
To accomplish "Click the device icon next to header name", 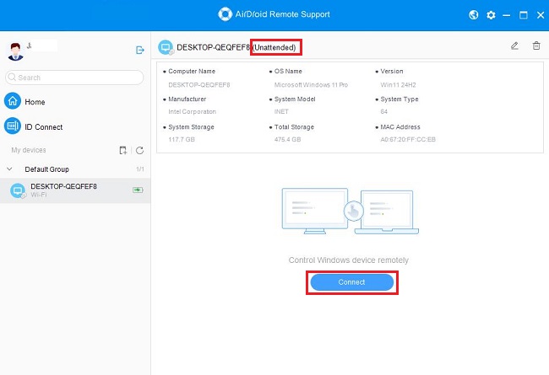I will tap(166, 47).
